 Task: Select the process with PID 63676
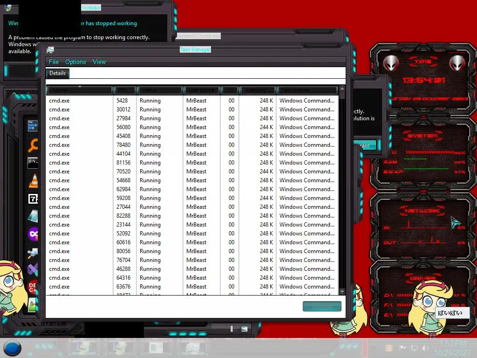click(192, 287)
